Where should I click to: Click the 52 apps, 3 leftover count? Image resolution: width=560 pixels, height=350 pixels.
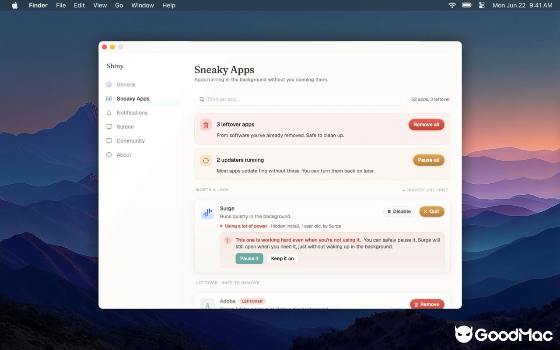(x=430, y=99)
